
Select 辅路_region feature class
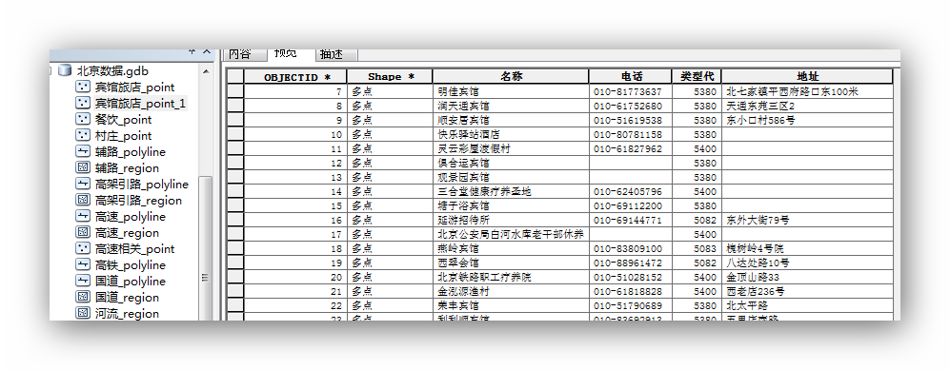tap(128, 168)
